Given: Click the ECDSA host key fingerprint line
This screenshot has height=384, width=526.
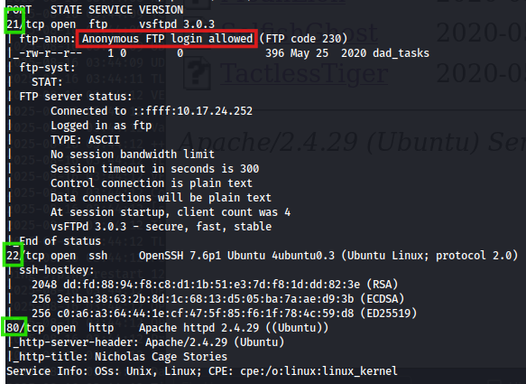Looking at the screenshot, I should [217, 299].
